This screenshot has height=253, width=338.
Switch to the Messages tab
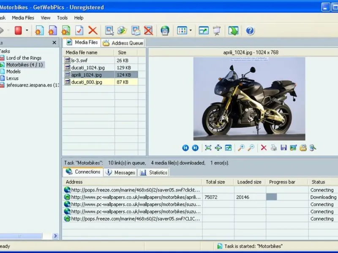pos(120,172)
